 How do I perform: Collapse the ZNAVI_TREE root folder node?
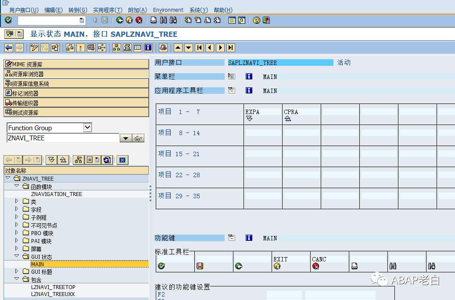pyautogui.click(x=8, y=178)
